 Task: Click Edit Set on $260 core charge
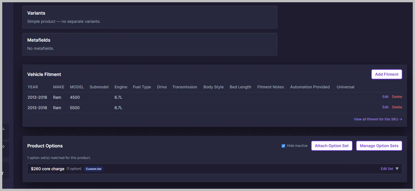pos(387,169)
